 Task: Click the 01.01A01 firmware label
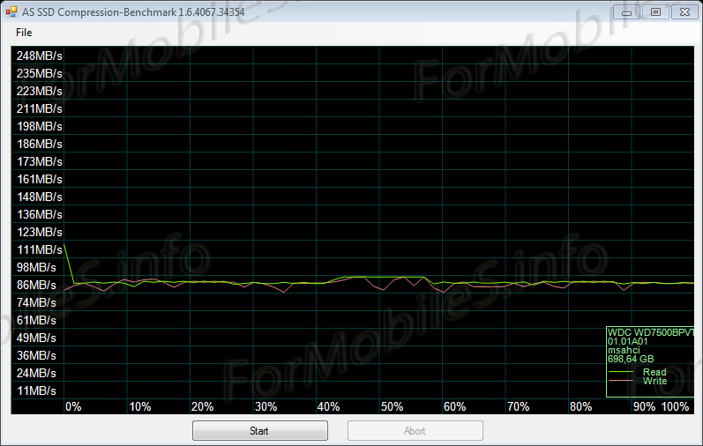click(x=627, y=341)
